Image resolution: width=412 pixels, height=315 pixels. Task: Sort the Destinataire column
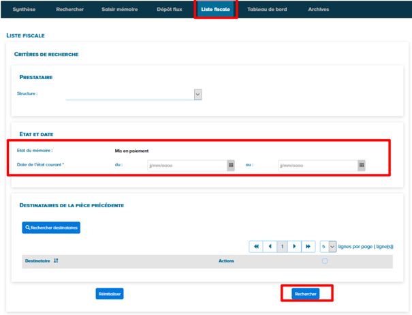pos(56,261)
